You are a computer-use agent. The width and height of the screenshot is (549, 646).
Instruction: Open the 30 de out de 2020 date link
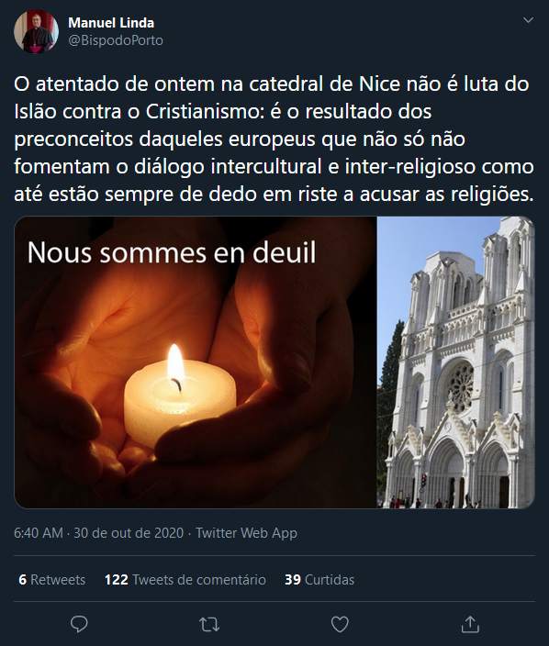tap(129, 533)
